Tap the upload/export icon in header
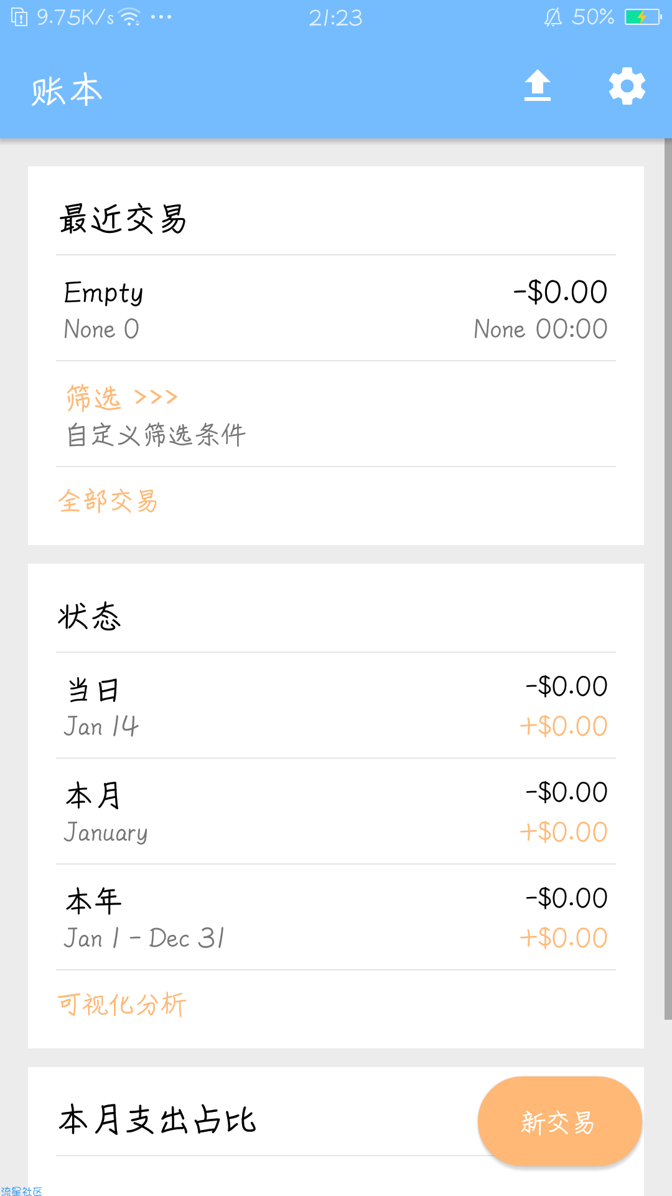672x1196 pixels. 538,86
